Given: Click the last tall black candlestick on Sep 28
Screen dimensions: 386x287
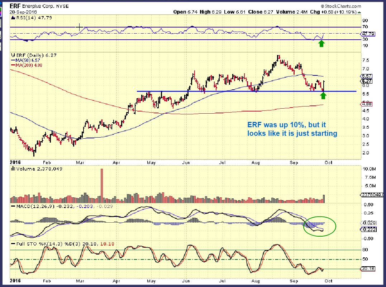Looking at the screenshot, I should (324, 86).
